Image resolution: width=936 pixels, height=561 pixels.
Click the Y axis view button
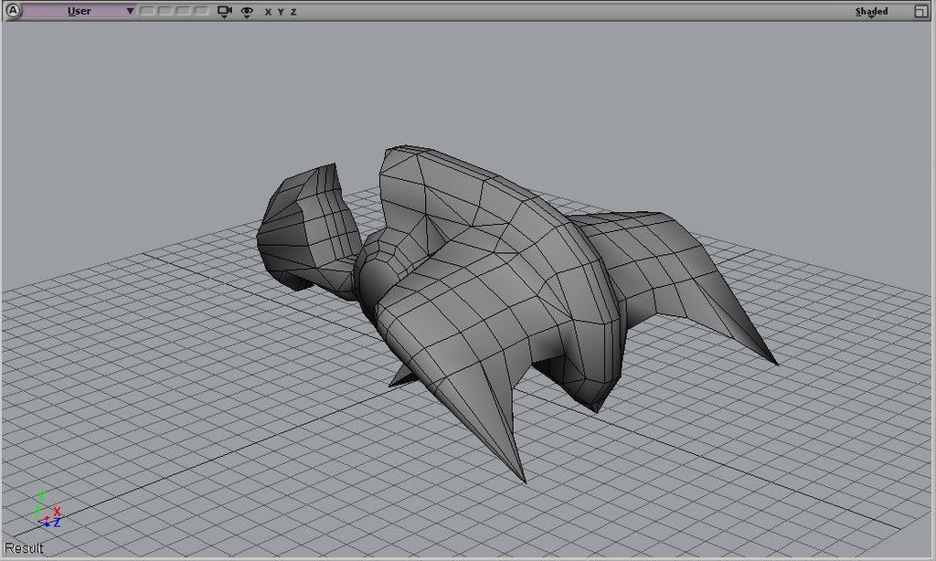point(281,12)
